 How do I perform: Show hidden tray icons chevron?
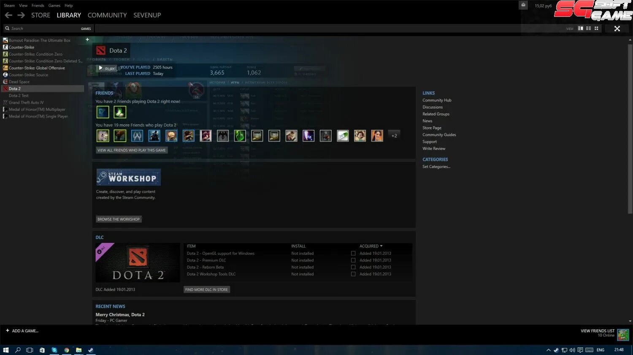point(548,350)
